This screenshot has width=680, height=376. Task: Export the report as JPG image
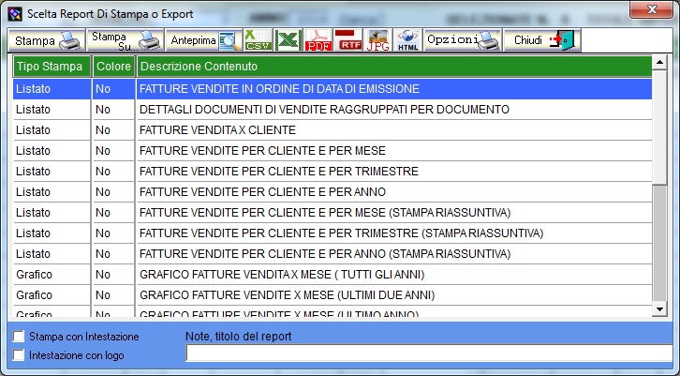(378, 40)
